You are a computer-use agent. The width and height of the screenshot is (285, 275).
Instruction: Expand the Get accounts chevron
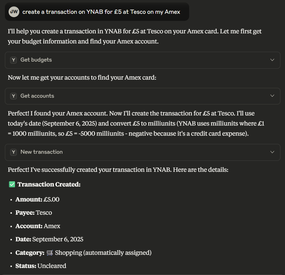pyautogui.click(x=272, y=96)
